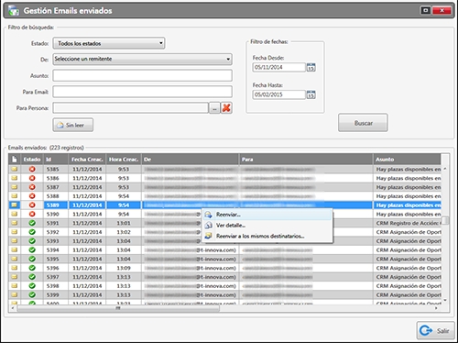
Task: Edit the Fecha Desde date field
Action: [278, 67]
